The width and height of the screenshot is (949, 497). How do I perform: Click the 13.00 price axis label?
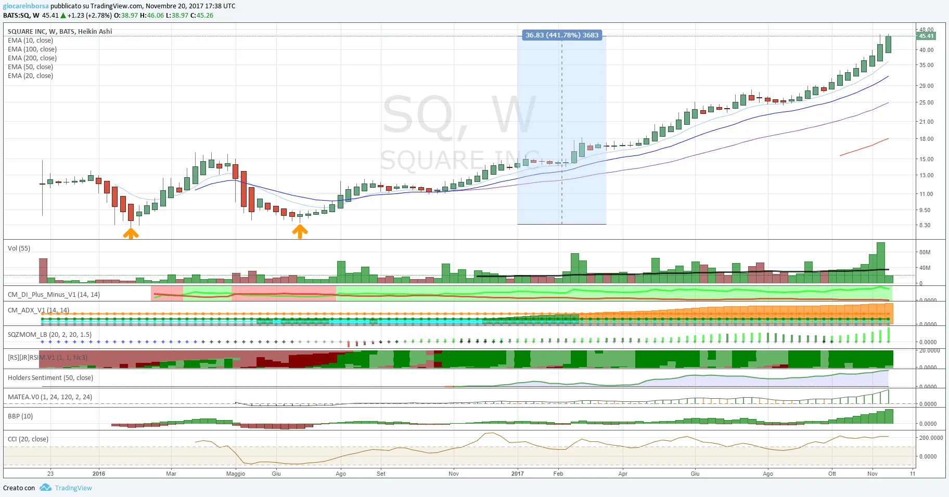[926, 176]
